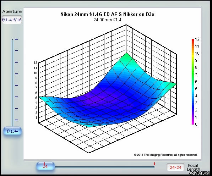Click the Imaging Resource copyright notice
This screenshot has height=176, width=212.
tap(165, 155)
